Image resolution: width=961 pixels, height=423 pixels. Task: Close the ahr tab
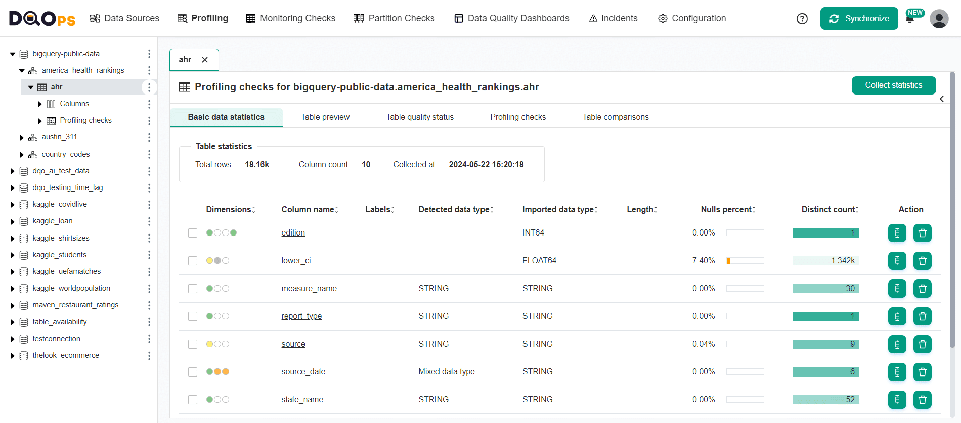[x=205, y=60]
